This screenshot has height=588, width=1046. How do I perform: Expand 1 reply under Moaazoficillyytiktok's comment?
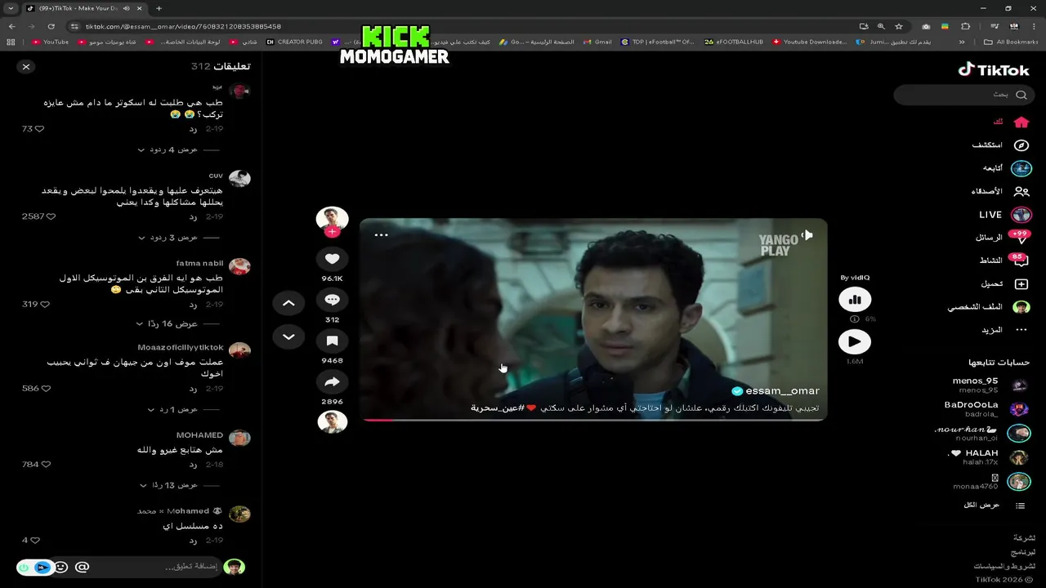[172, 409]
